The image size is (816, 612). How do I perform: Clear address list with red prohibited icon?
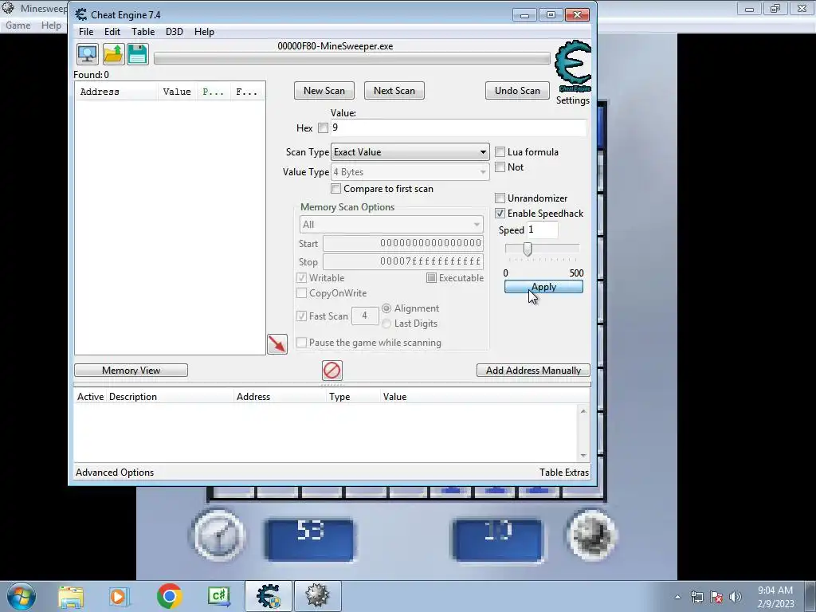tap(332, 371)
